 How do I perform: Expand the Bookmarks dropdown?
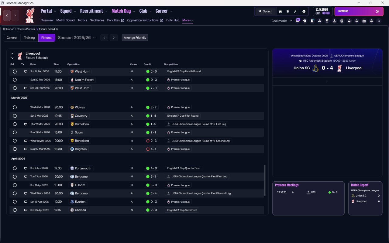pyautogui.click(x=282, y=21)
